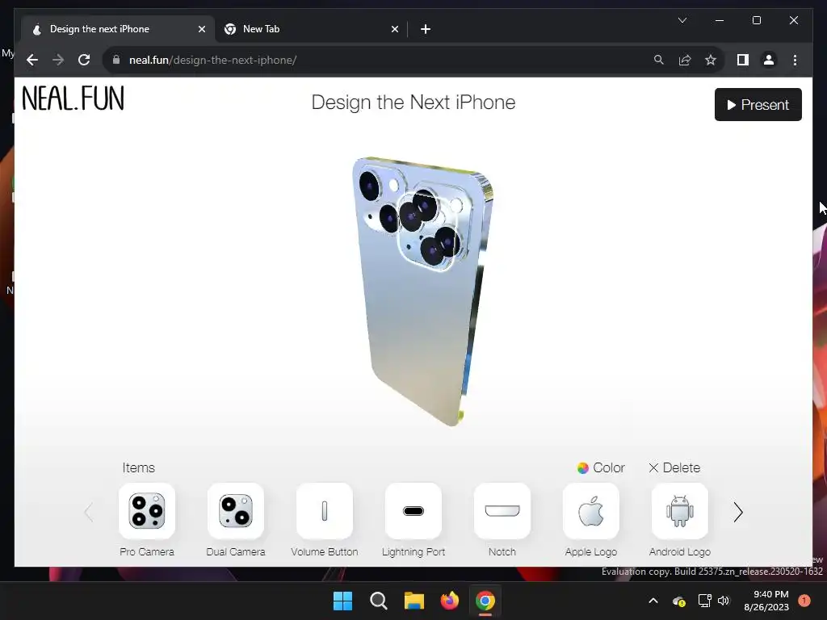827x620 pixels.
Task: Launch Firefox from taskbar
Action: click(449, 601)
